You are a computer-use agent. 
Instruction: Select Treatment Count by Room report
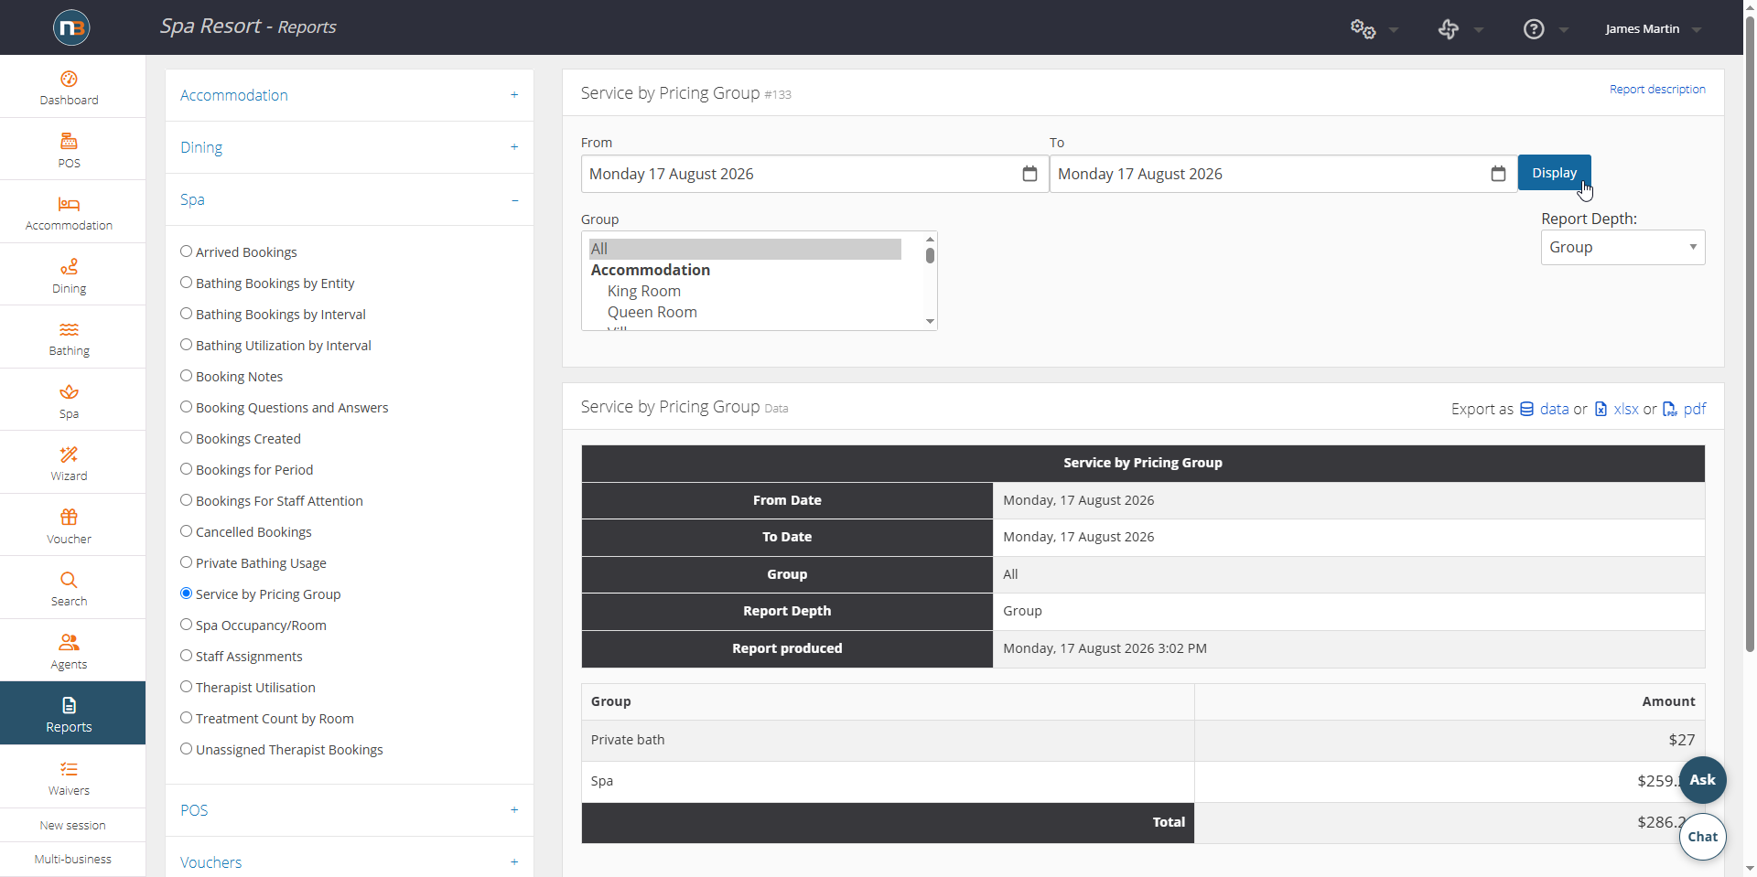[186, 718]
